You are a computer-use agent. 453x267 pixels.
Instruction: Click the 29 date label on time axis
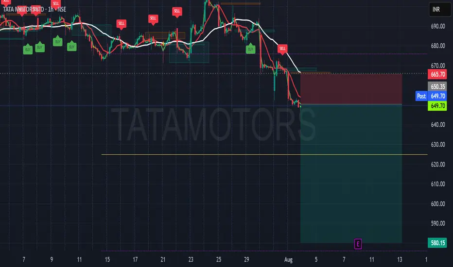[x=246, y=260]
